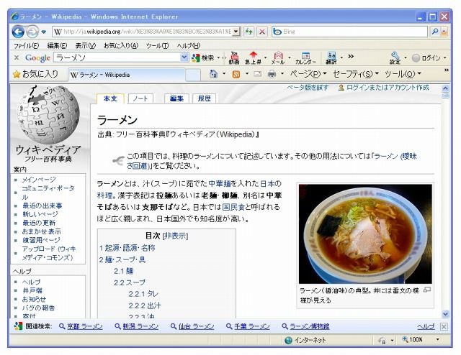
Task: Click the Google 検索 button
Action: pos(203,57)
